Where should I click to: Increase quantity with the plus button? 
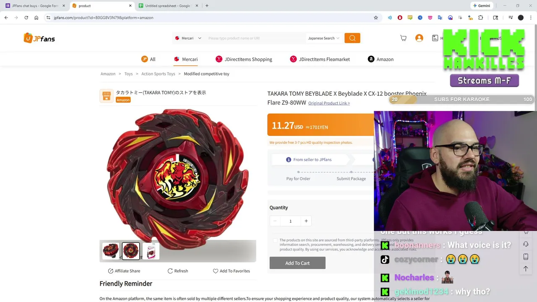[306, 221]
